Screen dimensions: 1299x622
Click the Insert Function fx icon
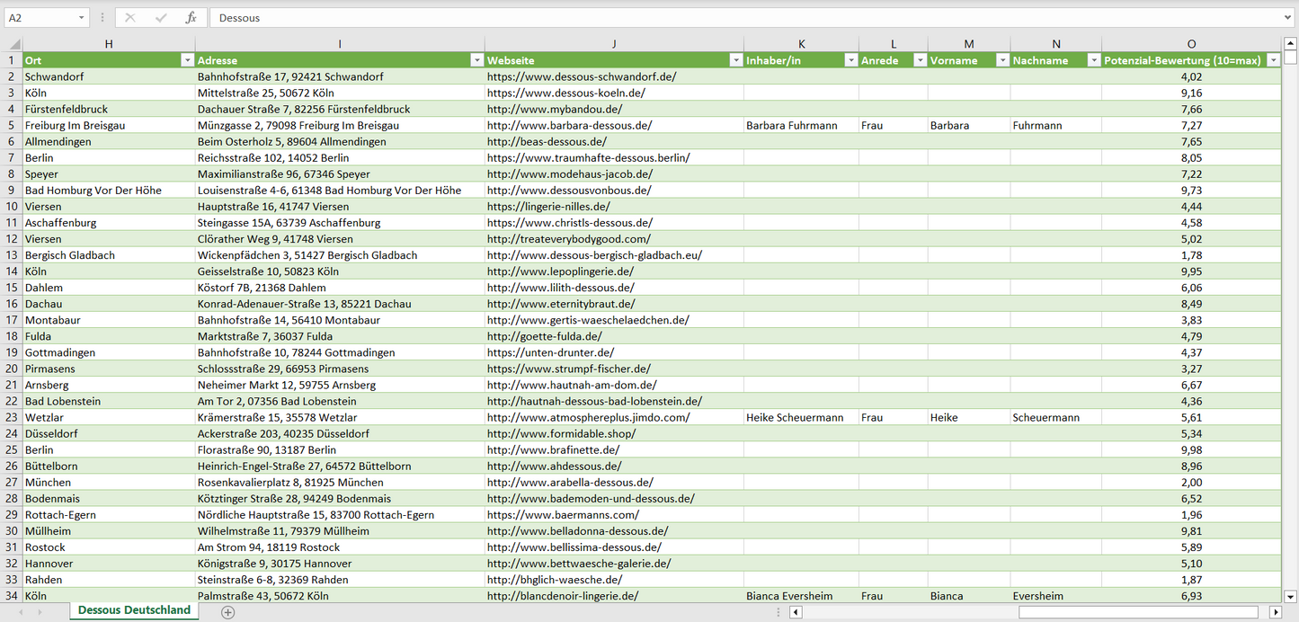tap(191, 18)
